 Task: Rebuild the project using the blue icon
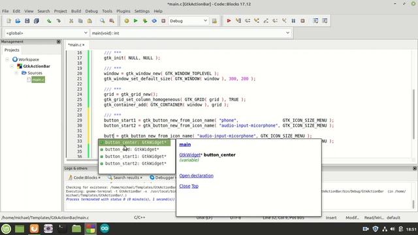[x=154, y=21]
